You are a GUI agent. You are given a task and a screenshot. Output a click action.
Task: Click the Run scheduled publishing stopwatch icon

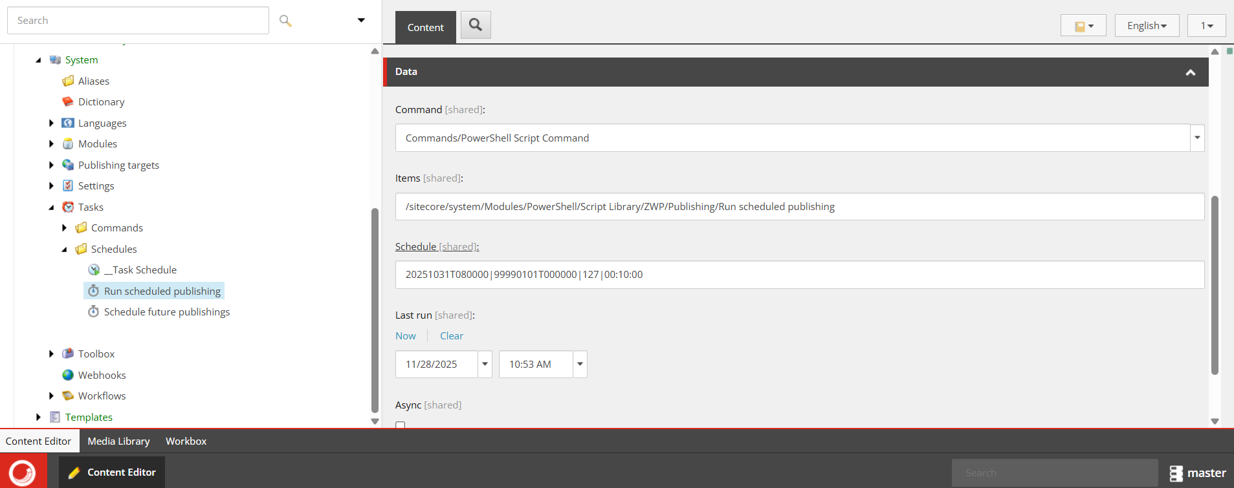tap(94, 291)
